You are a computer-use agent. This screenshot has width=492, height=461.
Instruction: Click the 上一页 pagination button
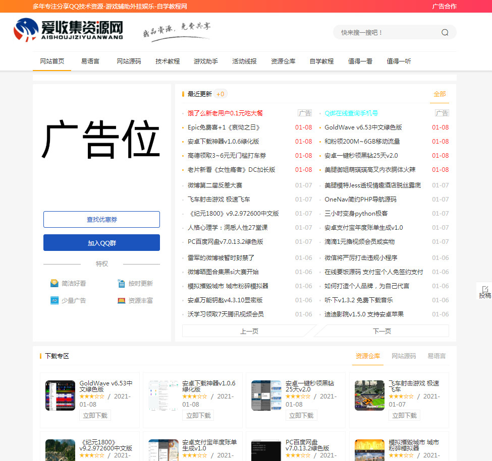point(249,331)
